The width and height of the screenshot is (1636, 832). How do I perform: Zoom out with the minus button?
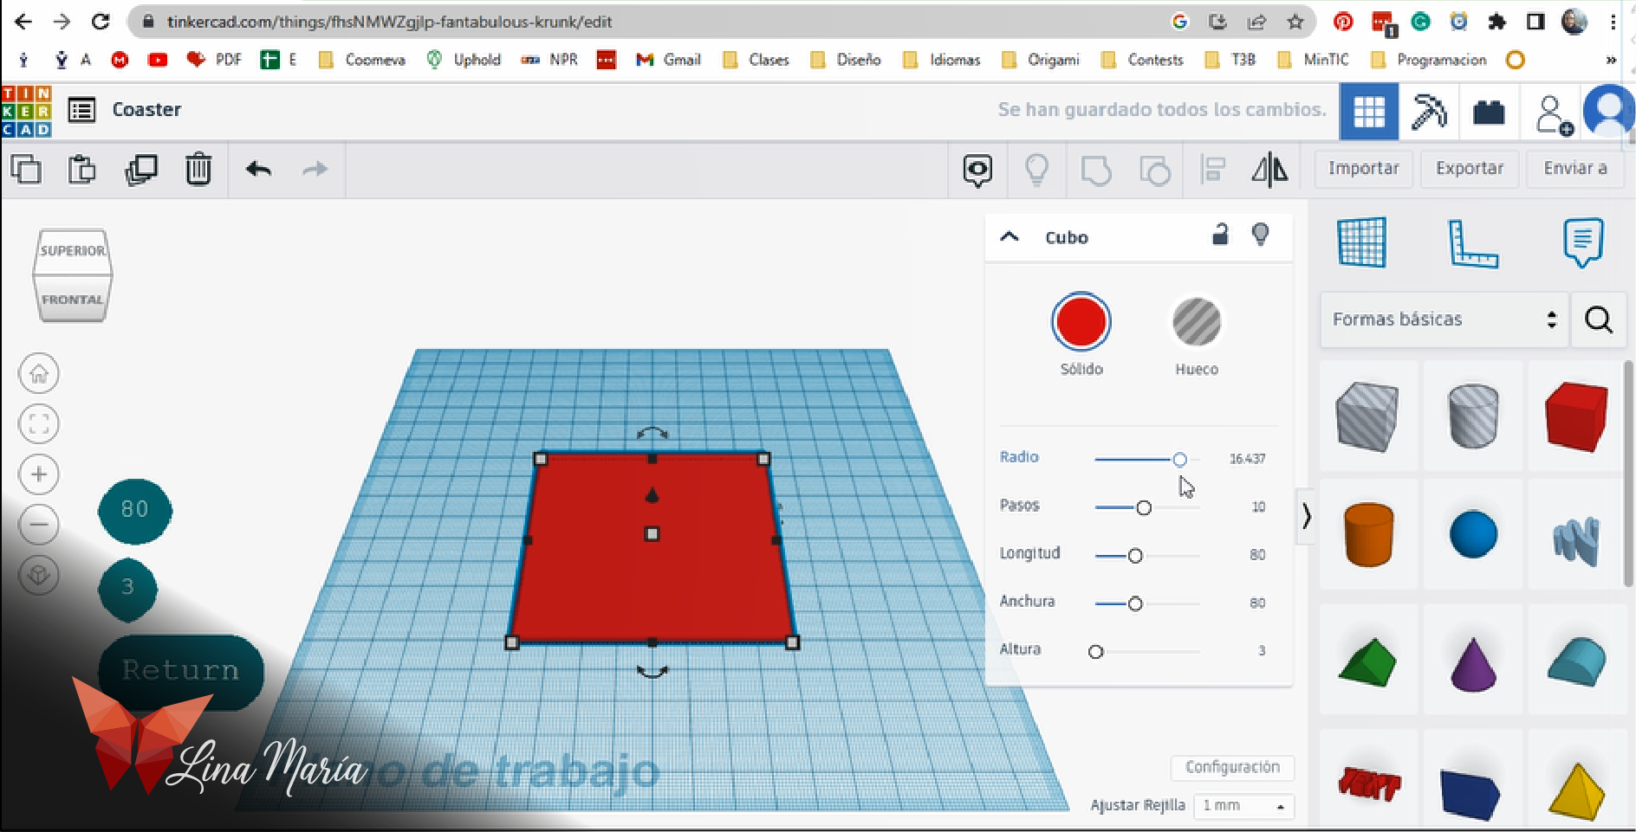point(39,525)
